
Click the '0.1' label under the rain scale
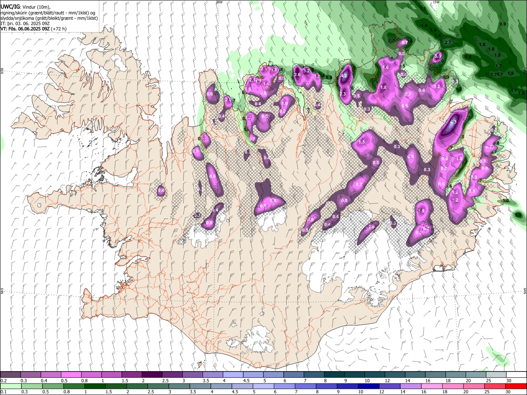pos(3,392)
